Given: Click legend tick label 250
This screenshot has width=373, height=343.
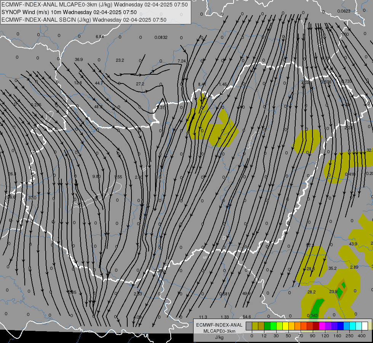Looking at the screenshot, I should pyautogui.click(x=349, y=336).
